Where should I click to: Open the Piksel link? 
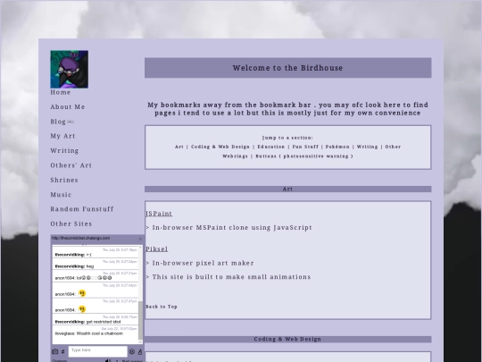click(x=157, y=249)
